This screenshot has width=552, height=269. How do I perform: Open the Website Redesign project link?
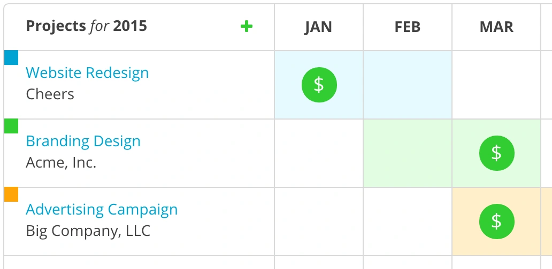pyautogui.click(x=87, y=73)
